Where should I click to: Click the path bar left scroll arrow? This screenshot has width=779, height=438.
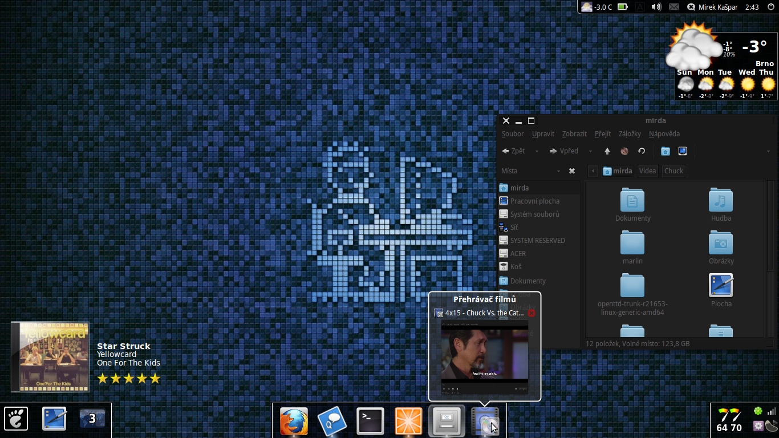tap(593, 171)
